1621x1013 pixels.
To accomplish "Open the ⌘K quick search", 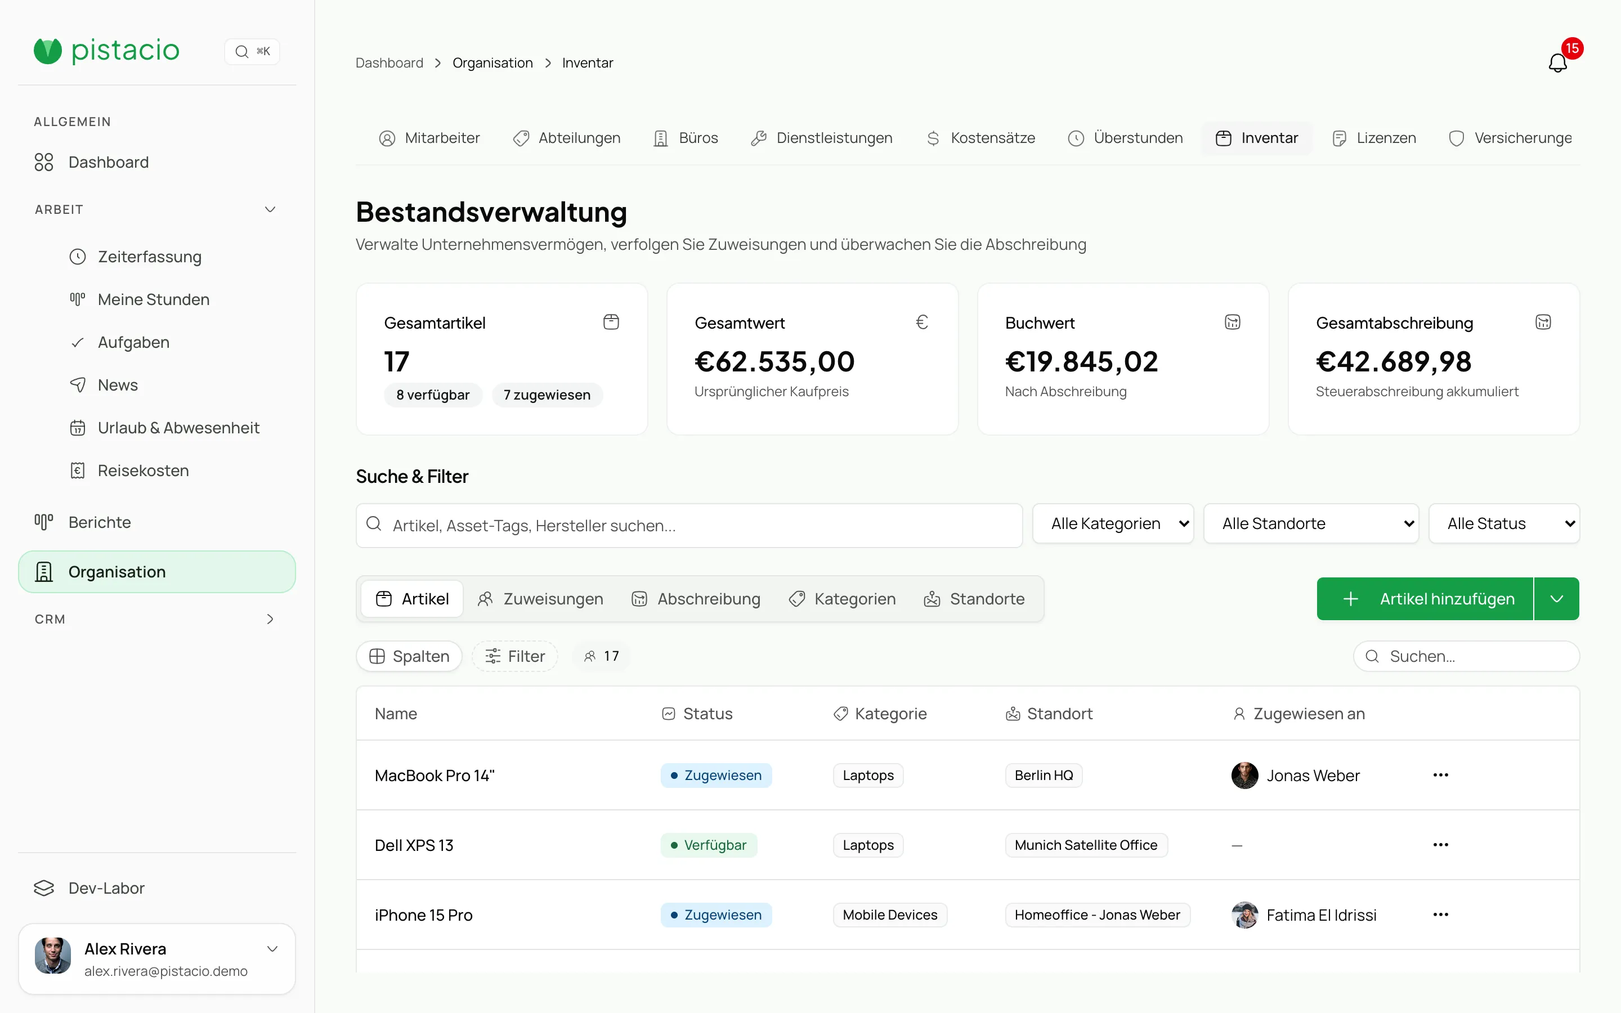I will click(x=252, y=52).
